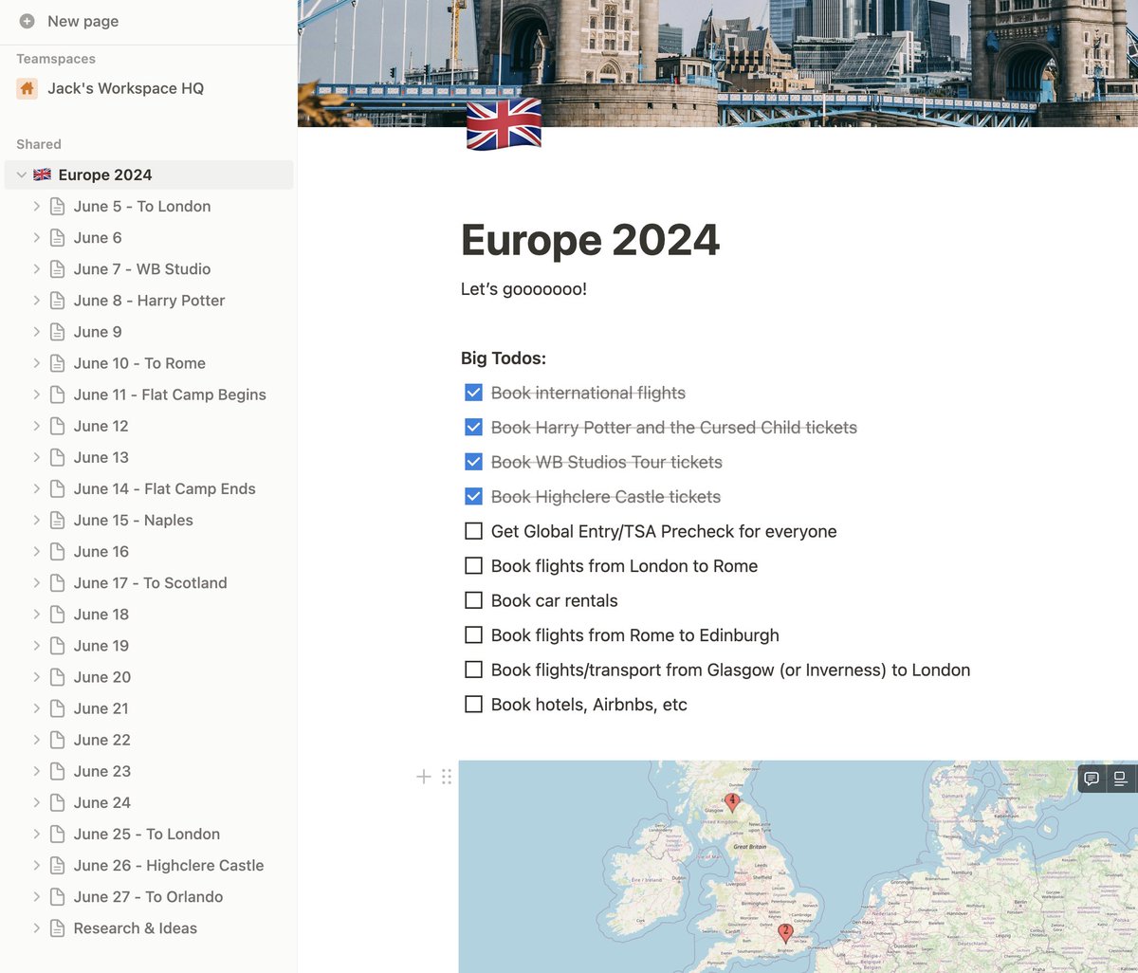1138x973 pixels.
Task: Expand the June 10 - To Rome page
Action: (x=36, y=363)
